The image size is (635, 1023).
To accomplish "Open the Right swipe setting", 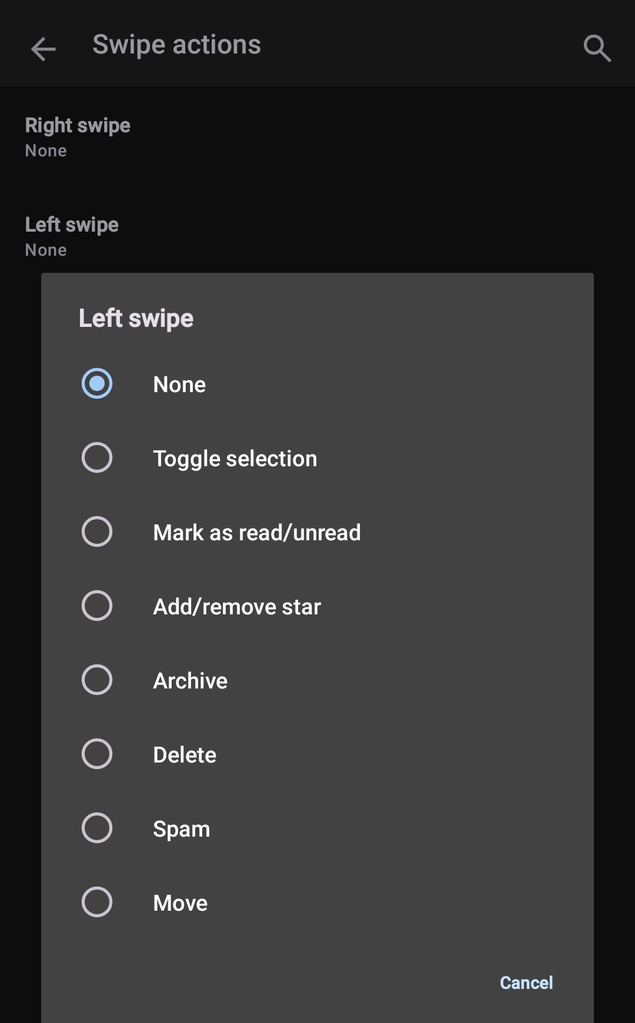I will (78, 137).
